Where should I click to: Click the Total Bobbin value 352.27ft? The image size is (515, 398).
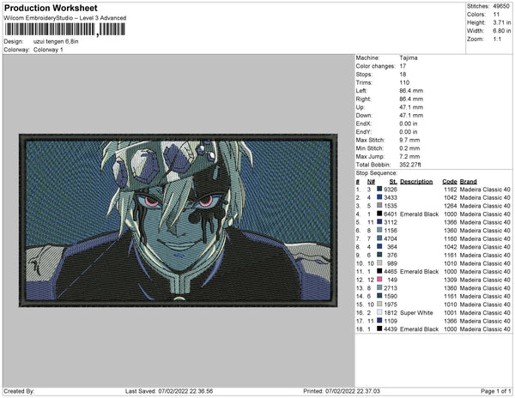tap(410, 165)
